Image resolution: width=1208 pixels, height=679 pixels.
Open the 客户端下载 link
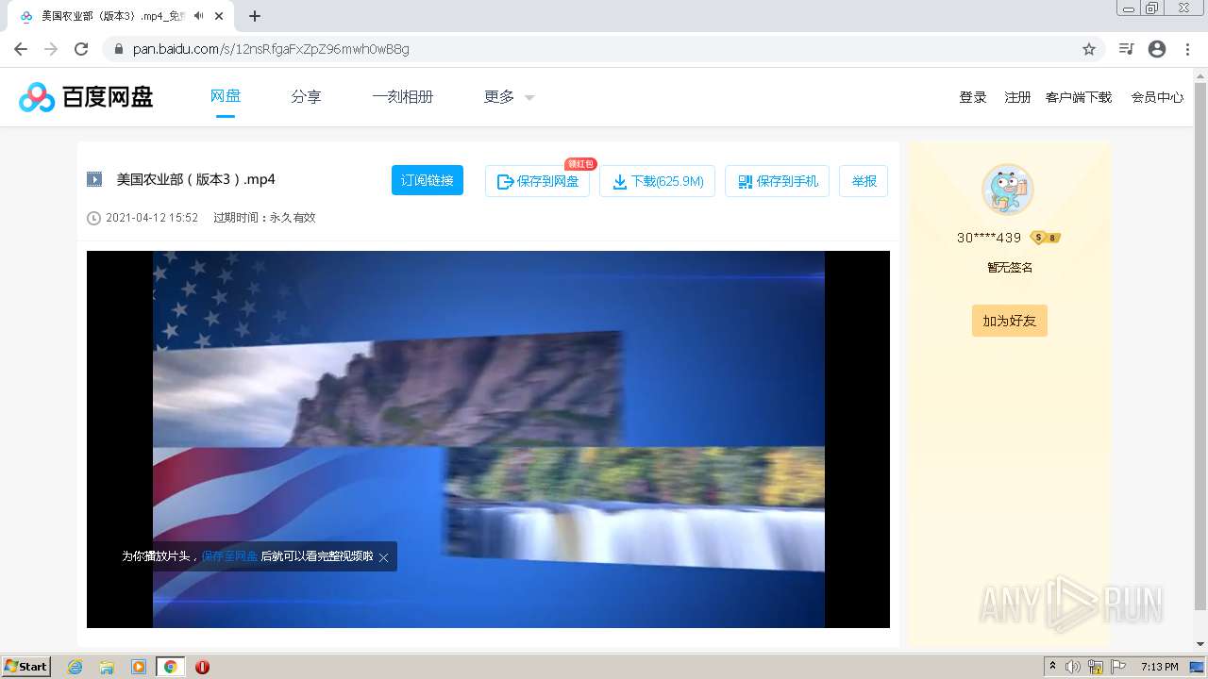tap(1079, 97)
